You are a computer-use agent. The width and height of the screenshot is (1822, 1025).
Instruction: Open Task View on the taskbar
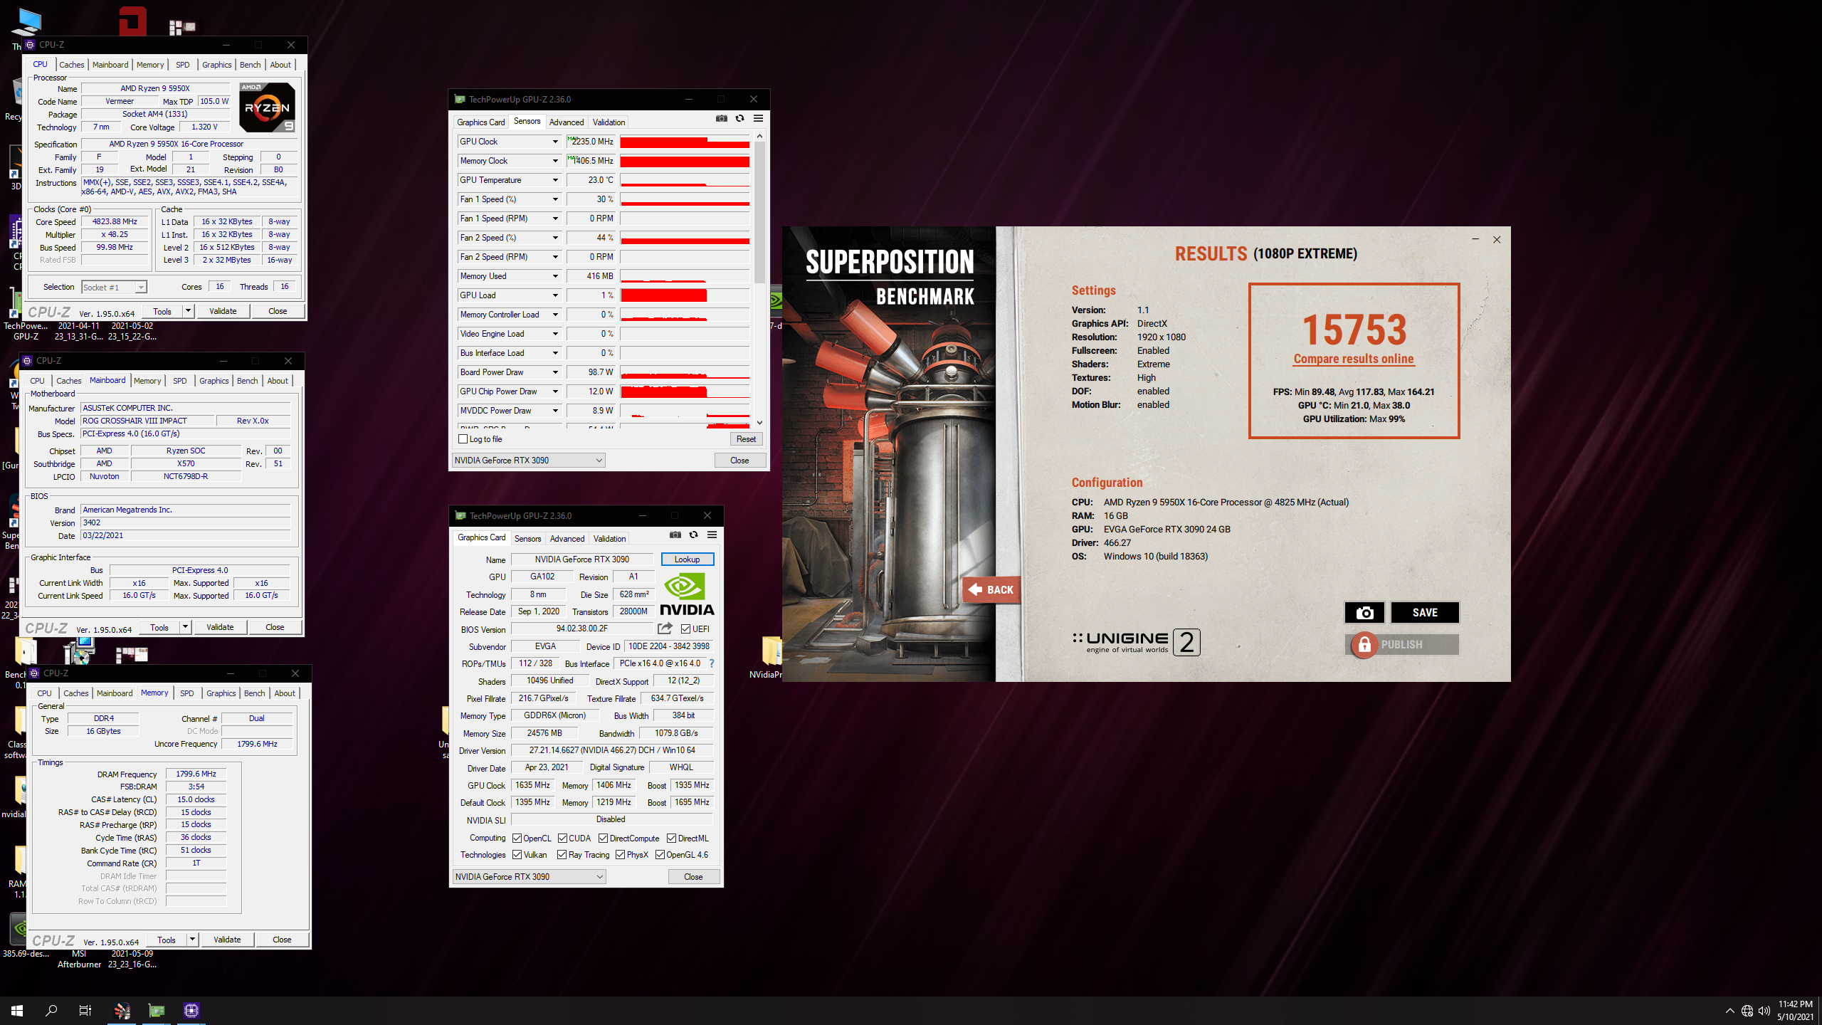tap(85, 1011)
